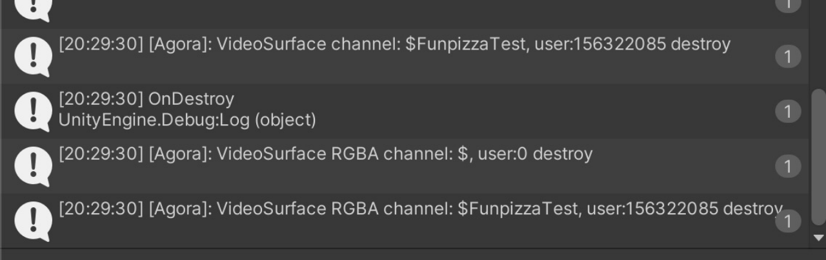The image size is (826, 260).
Task: Select the partially visible topmost log row
Action: tap(404, 11)
